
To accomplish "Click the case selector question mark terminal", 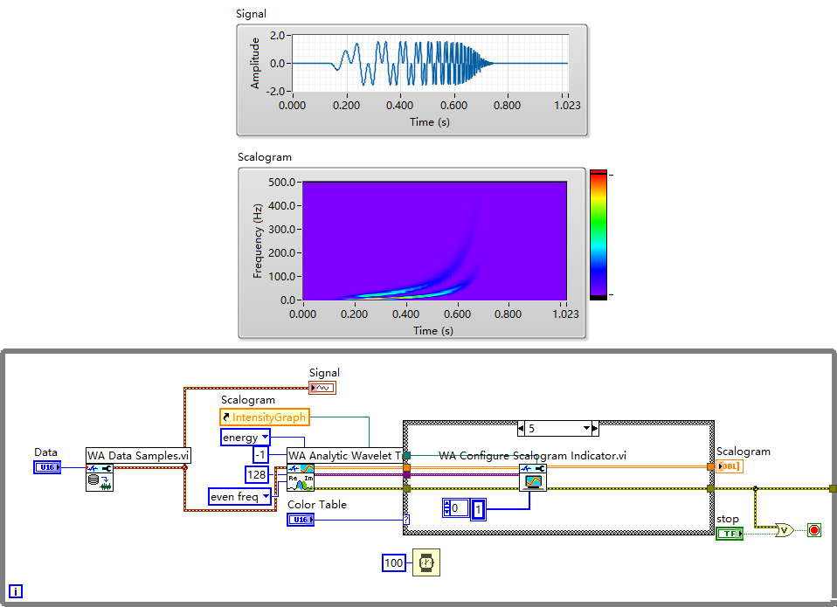I will pyautogui.click(x=406, y=520).
